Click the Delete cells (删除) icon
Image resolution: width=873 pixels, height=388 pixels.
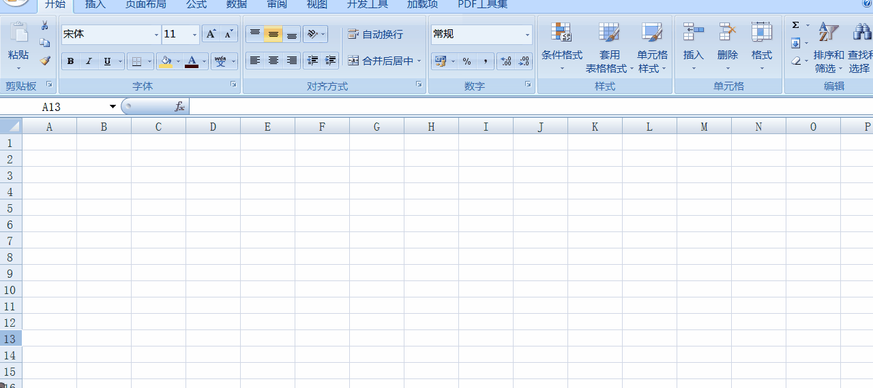pos(728,32)
